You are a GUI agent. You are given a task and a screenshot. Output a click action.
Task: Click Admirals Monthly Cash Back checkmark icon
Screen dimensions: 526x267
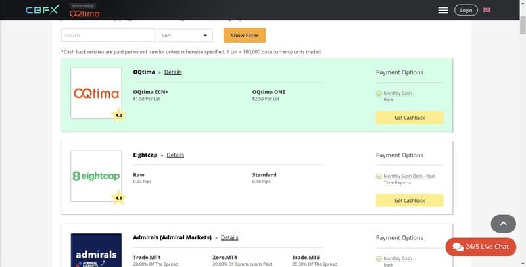[379, 259]
